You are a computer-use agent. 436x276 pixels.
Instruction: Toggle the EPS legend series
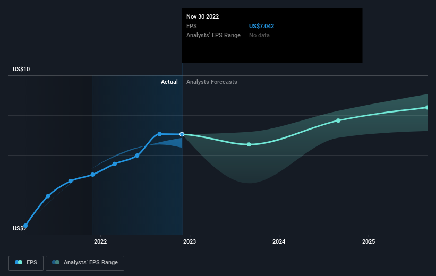[26, 263]
